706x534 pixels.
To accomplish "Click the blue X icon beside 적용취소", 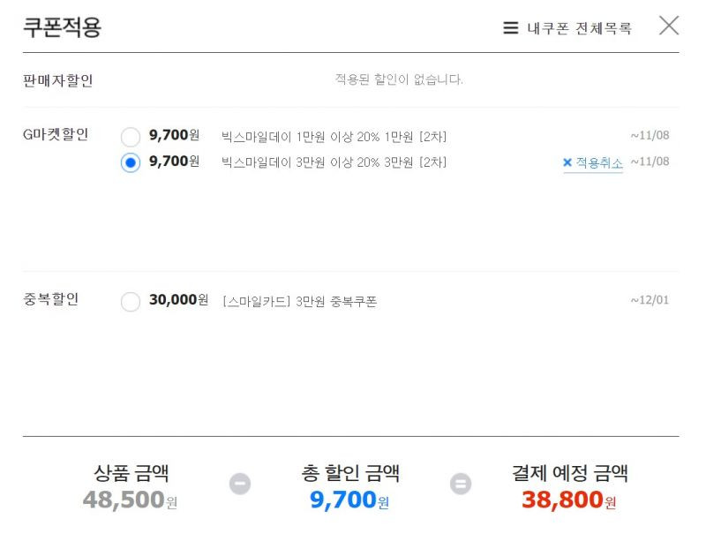I will [x=567, y=162].
